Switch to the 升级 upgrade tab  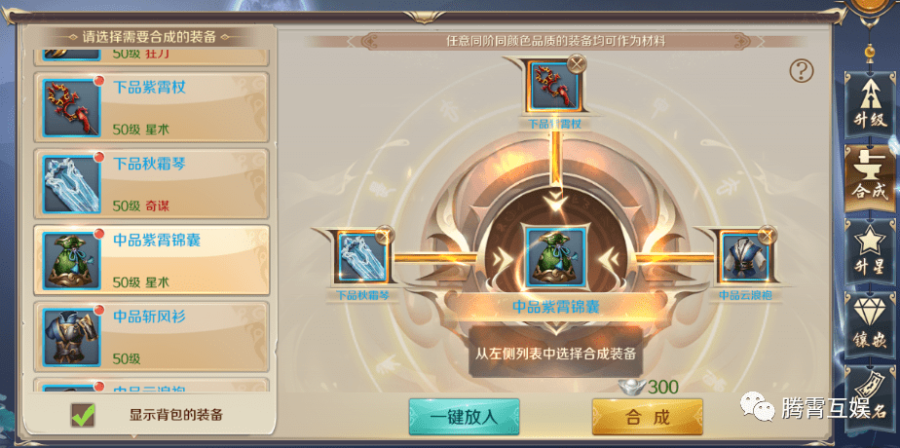[x=869, y=103]
